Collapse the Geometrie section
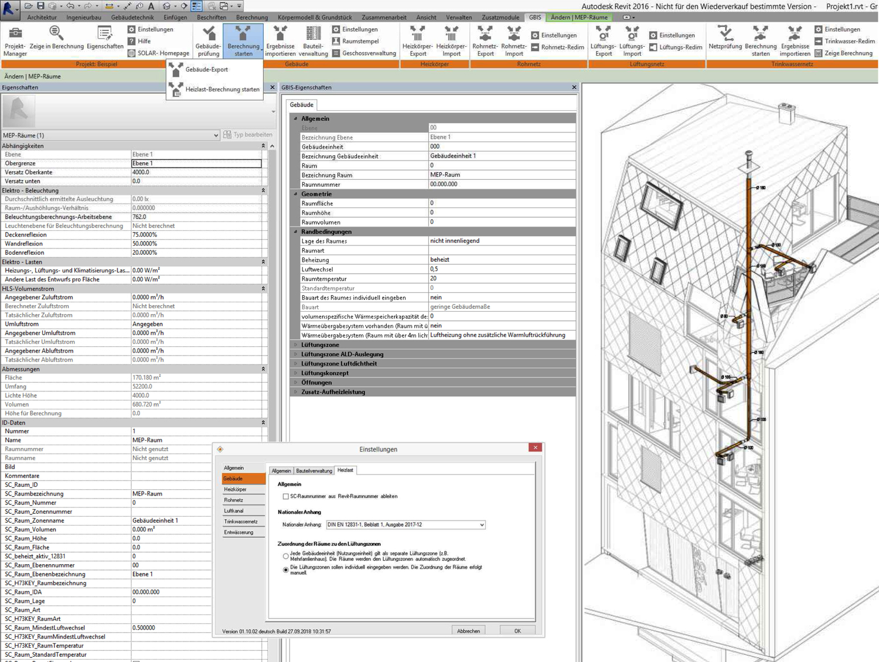The width and height of the screenshot is (879, 662). coord(295,194)
